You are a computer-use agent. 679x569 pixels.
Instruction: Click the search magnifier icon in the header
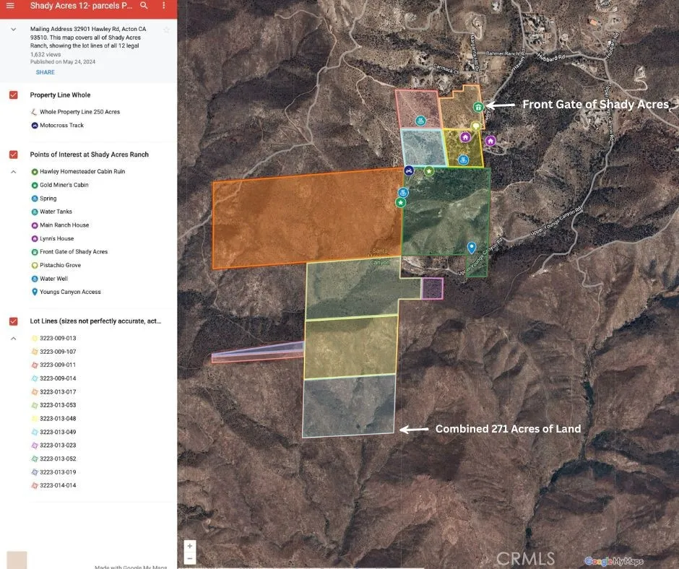(x=144, y=6)
